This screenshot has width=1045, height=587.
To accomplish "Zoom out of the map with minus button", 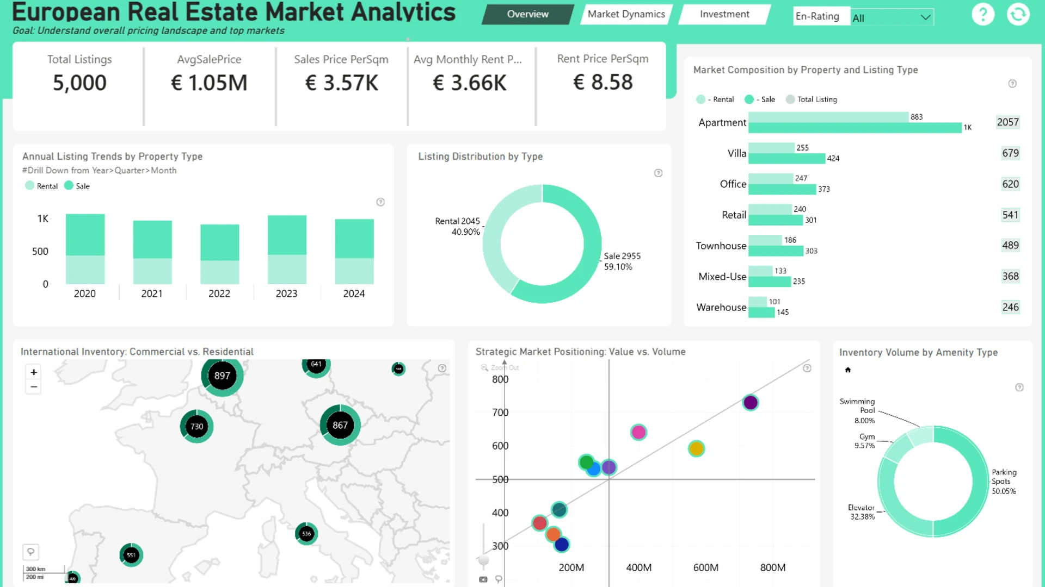I will 34,387.
